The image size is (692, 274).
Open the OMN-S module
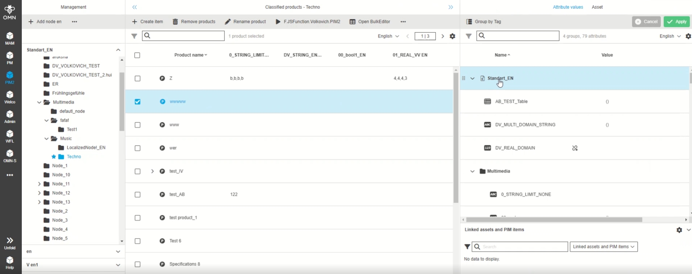click(10, 155)
